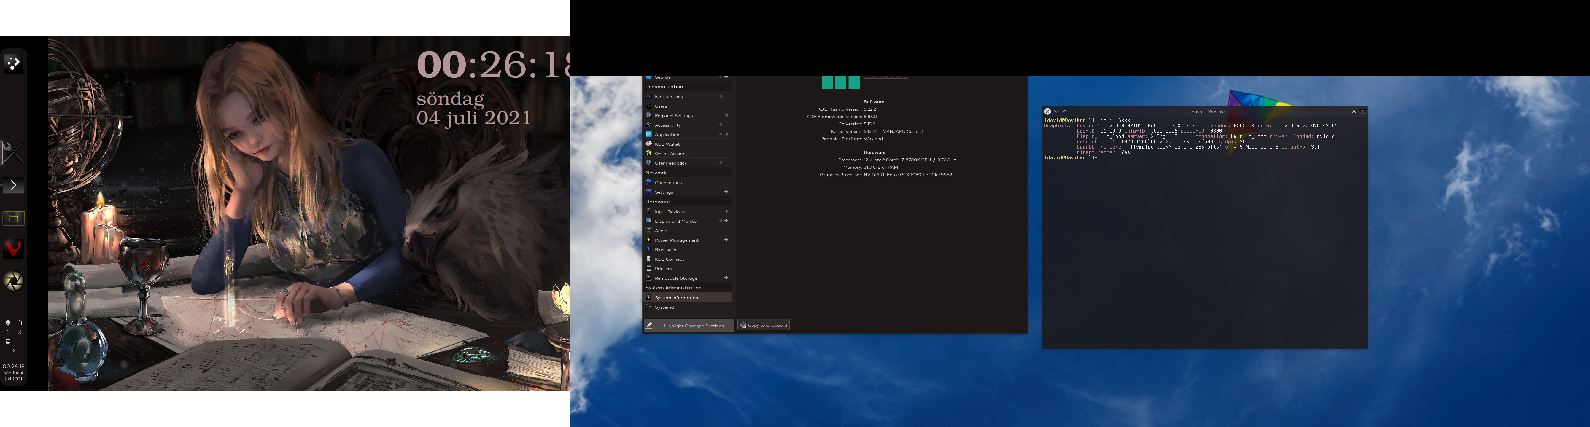1590x427 pixels.
Task: Open the clipboard tray icon
Action: point(19,322)
